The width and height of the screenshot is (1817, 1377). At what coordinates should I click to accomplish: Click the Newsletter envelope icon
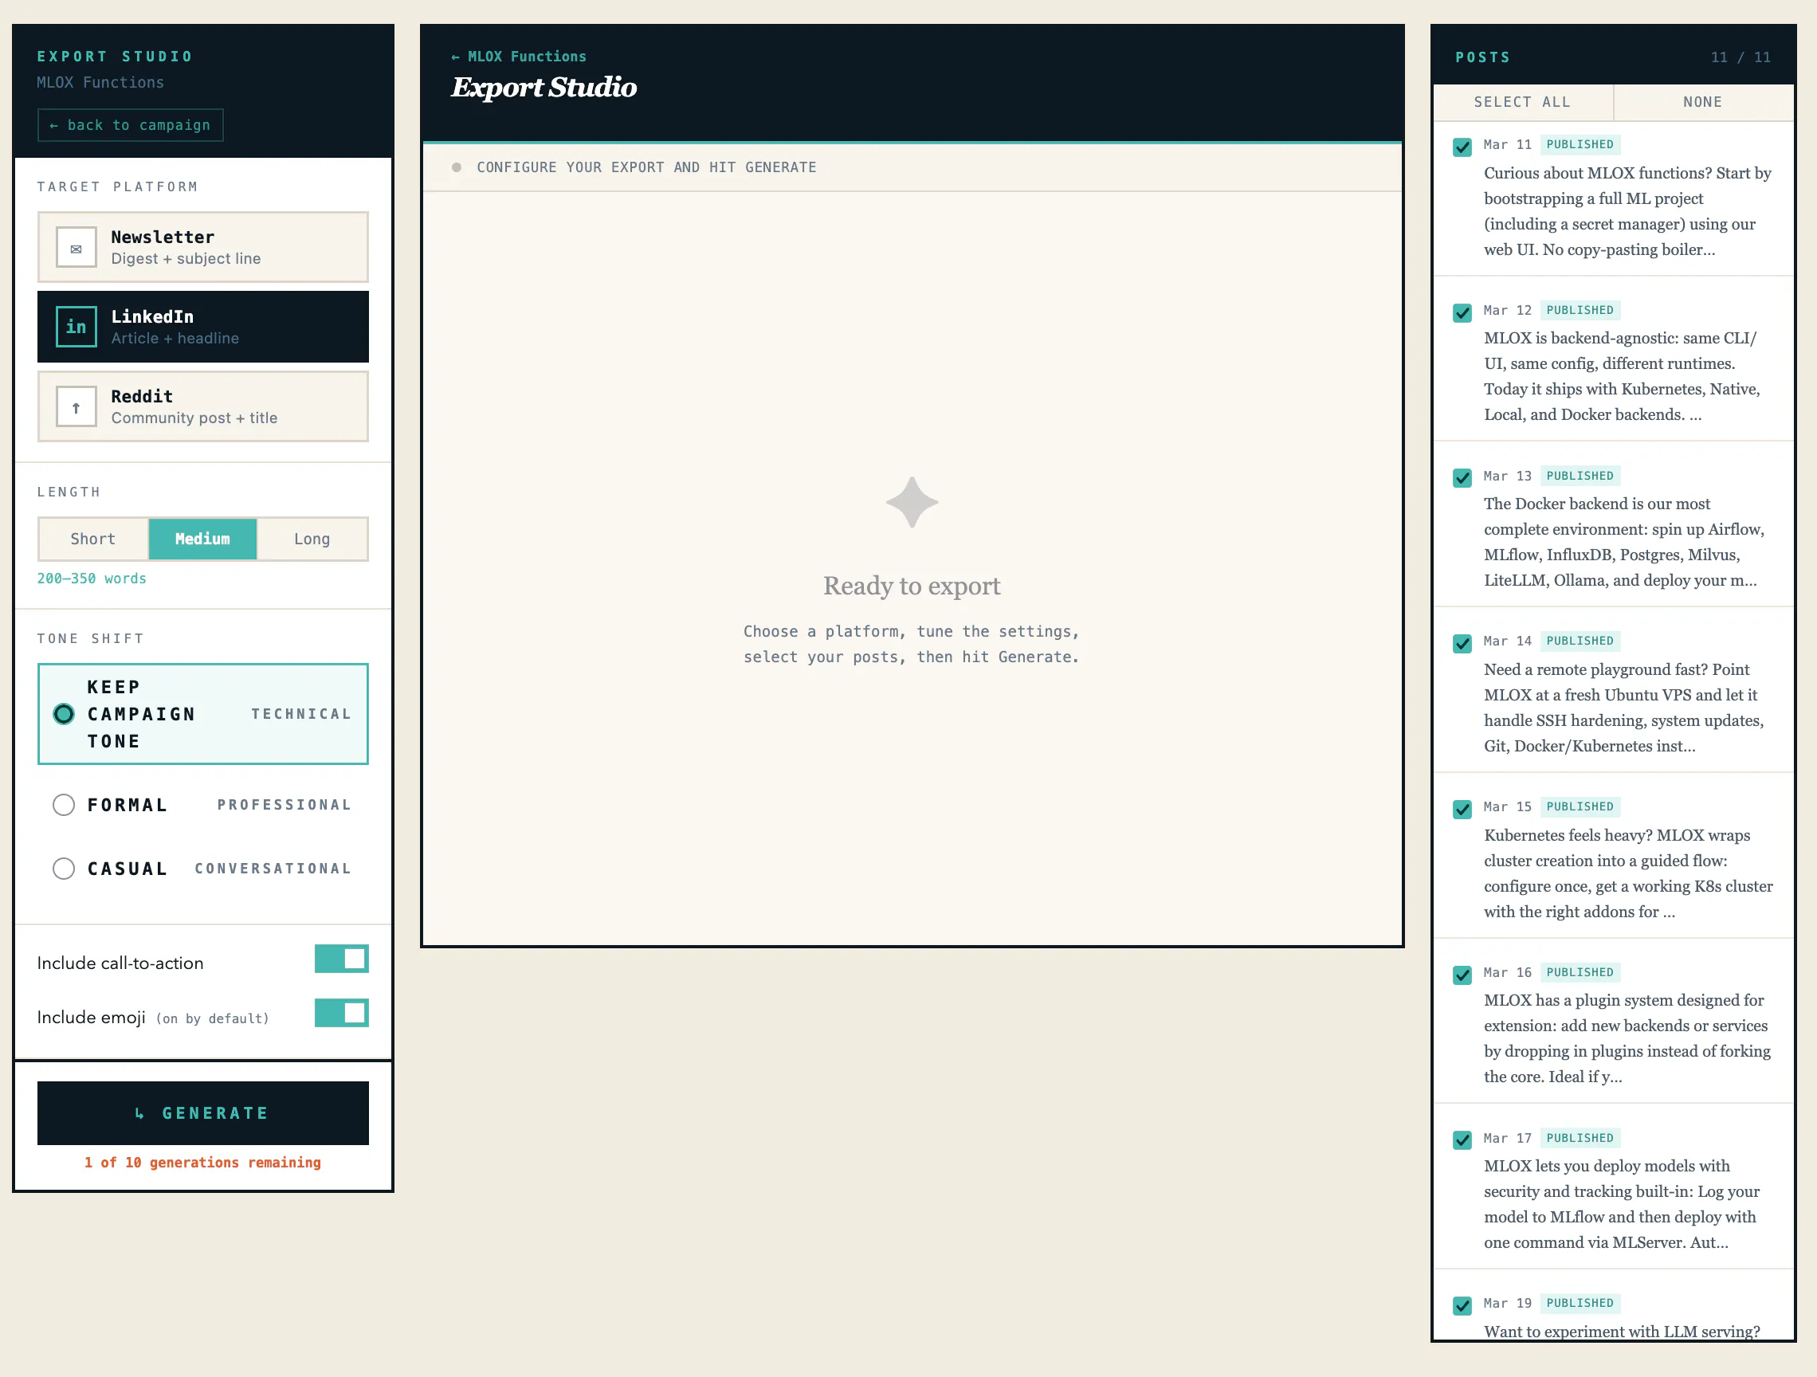[77, 247]
